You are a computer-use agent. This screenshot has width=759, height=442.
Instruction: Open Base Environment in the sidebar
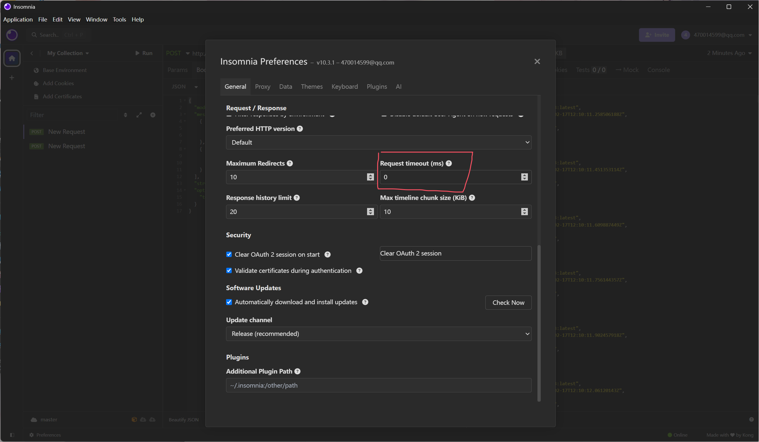point(60,70)
